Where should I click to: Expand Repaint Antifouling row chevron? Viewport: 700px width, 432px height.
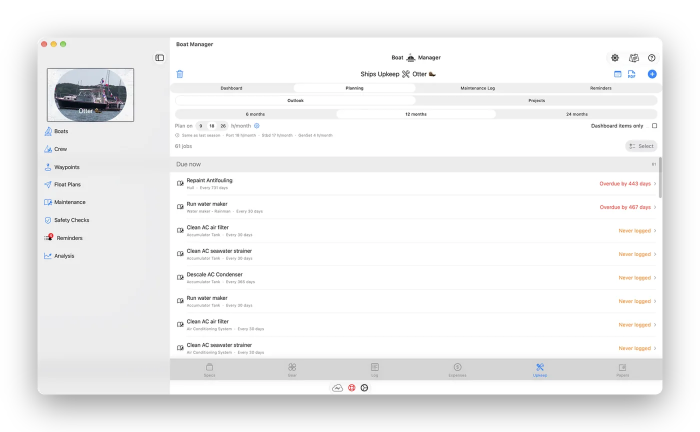[x=655, y=183]
